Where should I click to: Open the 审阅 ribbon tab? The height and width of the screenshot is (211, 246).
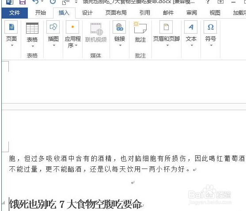[x=191, y=13]
